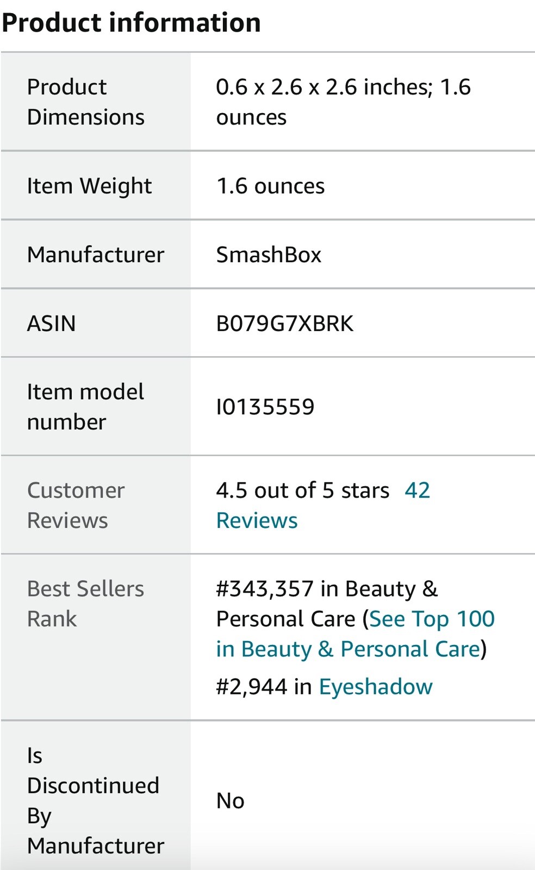The height and width of the screenshot is (870, 535).
Task: Select the Item Weight row label
Action: click(x=89, y=186)
